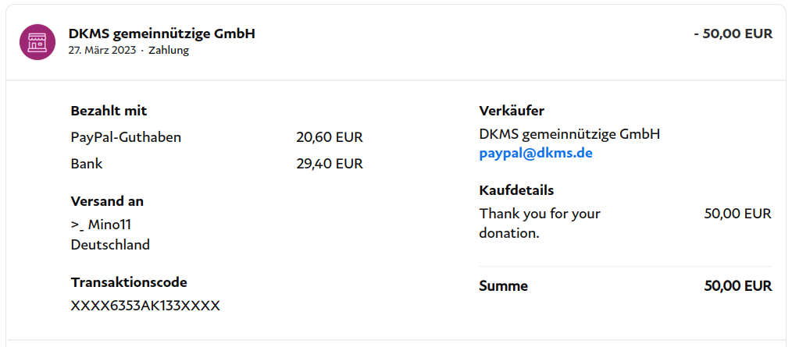The height and width of the screenshot is (347, 792).
Task: Click the Bezahlt mit heading
Action: pos(109,111)
